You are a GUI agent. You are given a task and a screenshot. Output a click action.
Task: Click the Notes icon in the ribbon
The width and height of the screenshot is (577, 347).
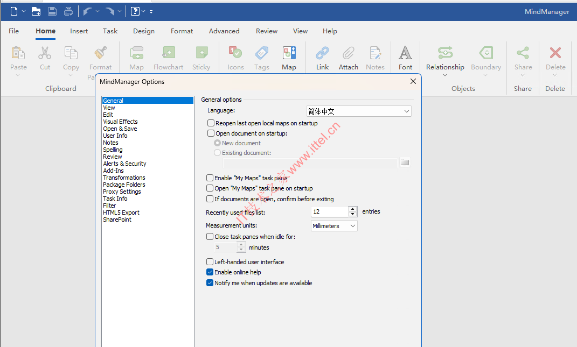(376, 53)
